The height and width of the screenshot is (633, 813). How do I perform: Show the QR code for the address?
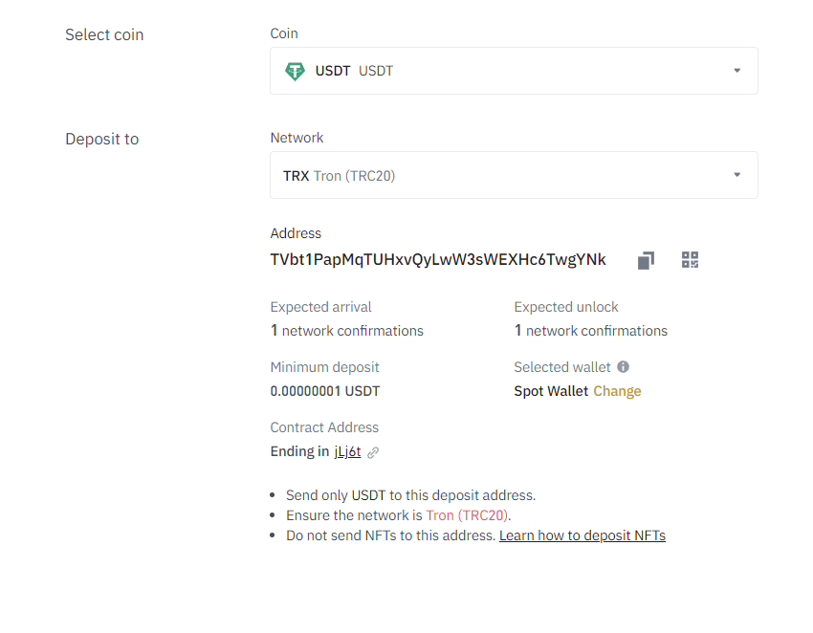click(691, 260)
